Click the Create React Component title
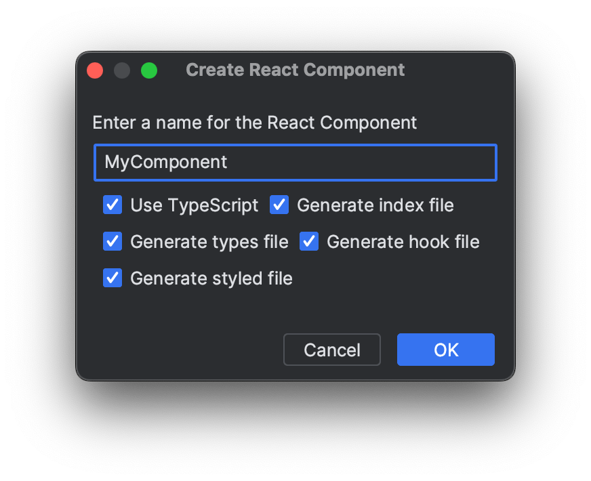The image size is (591, 481). point(295,70)
